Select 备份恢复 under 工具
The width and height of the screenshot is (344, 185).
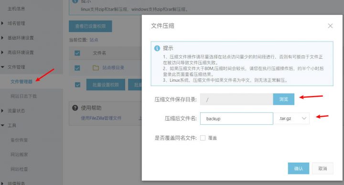pyautogui.click(x=19, y=140)
